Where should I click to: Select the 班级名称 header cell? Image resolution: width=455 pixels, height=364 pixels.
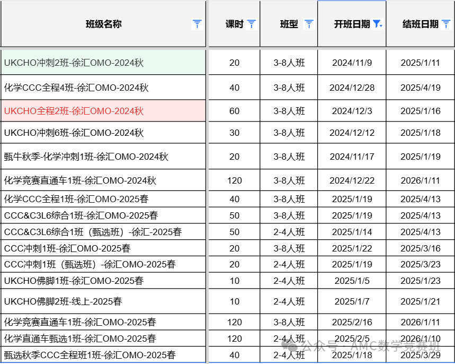click(103, 24)
